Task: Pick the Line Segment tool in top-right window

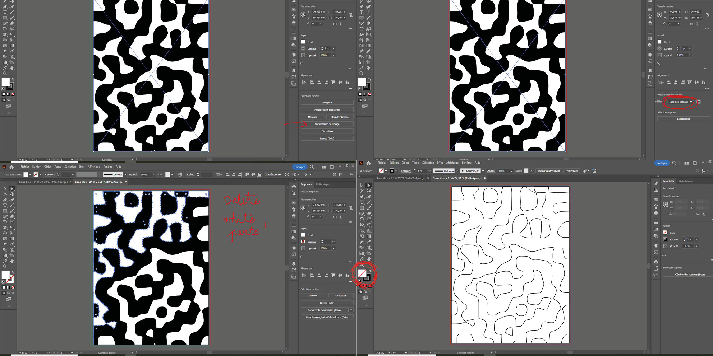Action: (x=368, y=12)
